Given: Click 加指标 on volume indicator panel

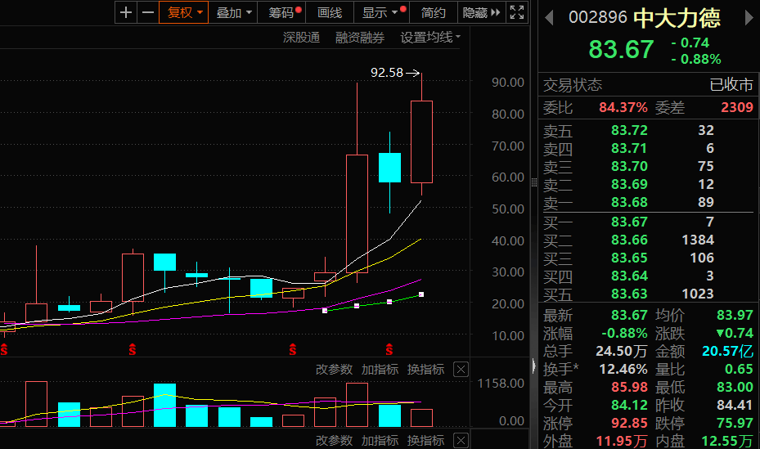Looking at the screenshot, I should point(380,370).
